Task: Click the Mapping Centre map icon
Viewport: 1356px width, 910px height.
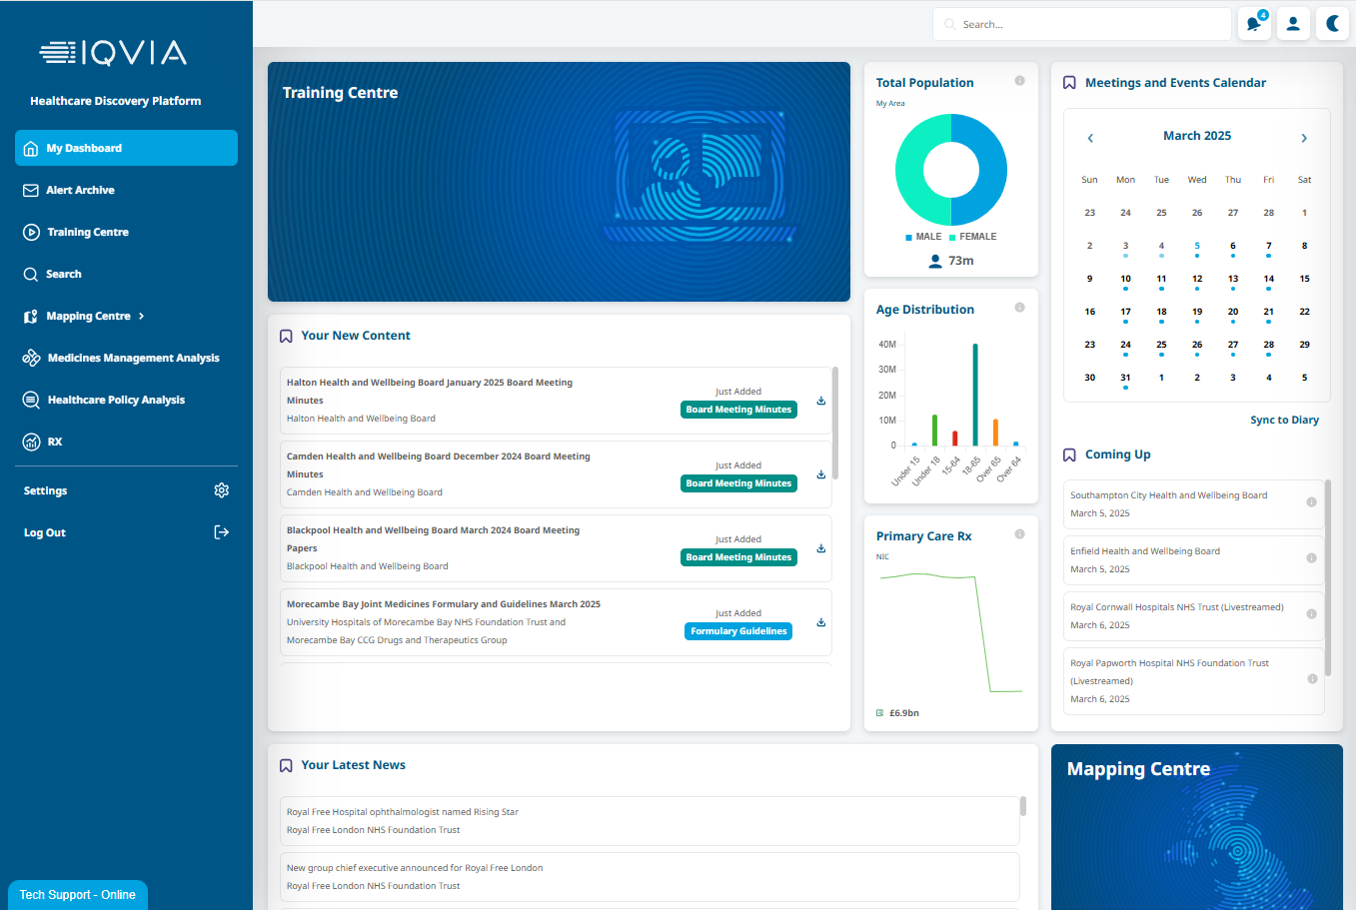Action: coord(31,316)
